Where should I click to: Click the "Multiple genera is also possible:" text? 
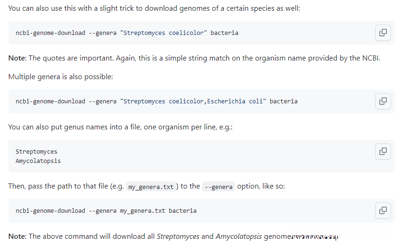point(61,77)
